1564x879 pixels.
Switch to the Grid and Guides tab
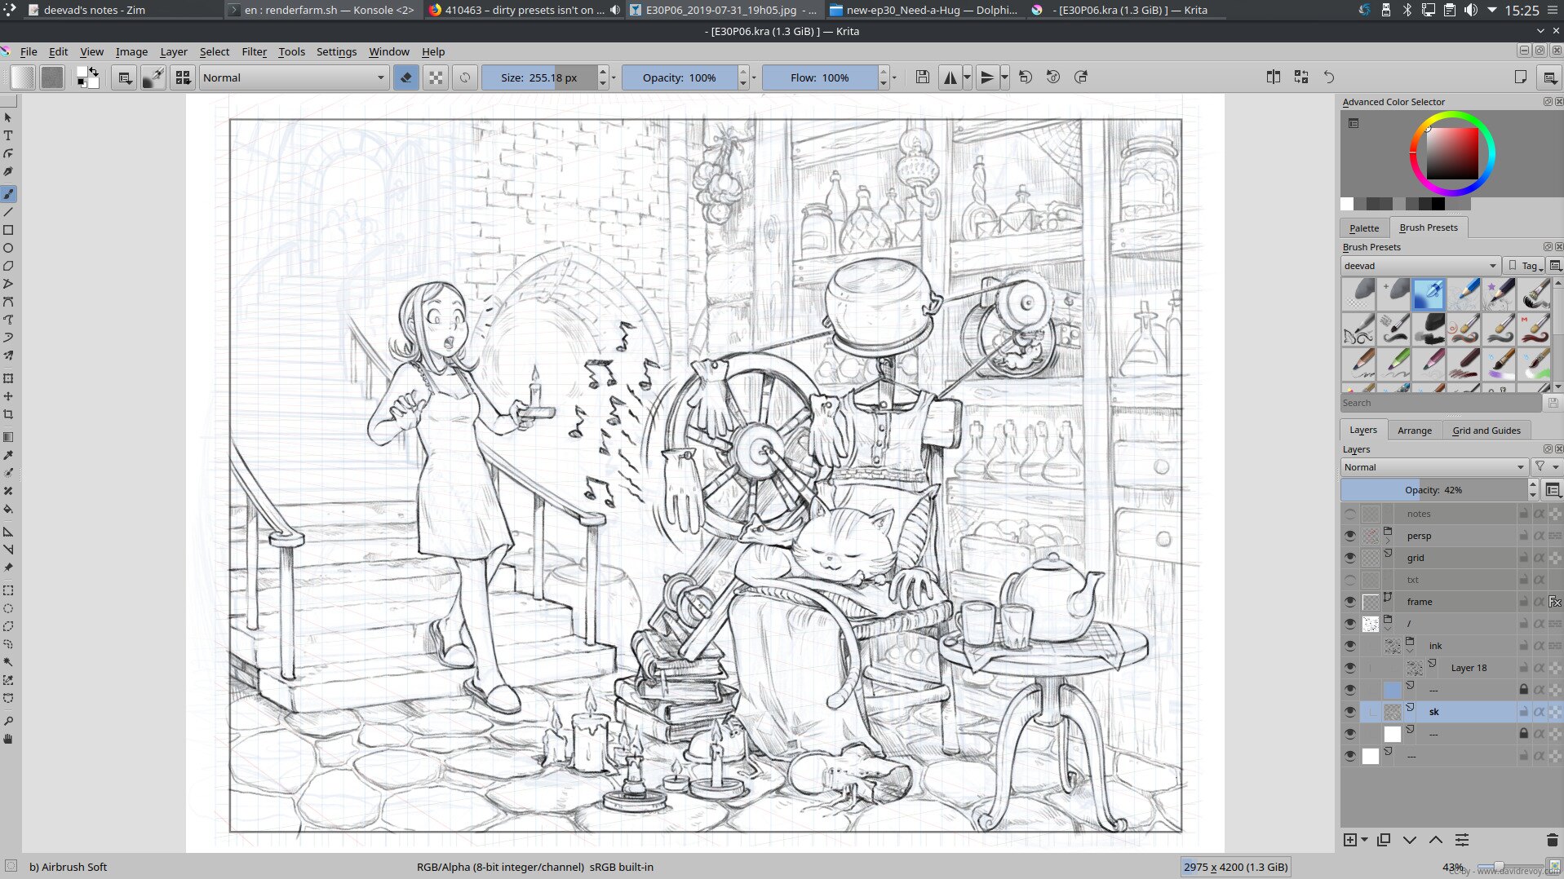pyautogui.click(x=1486, y=431)
